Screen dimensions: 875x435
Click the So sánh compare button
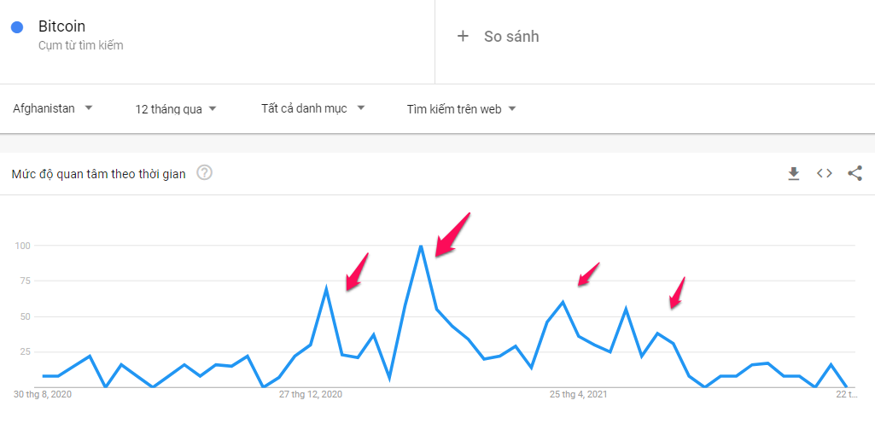498,37
